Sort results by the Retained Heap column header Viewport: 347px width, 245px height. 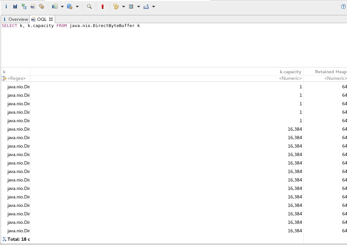(x=330, y=72)
